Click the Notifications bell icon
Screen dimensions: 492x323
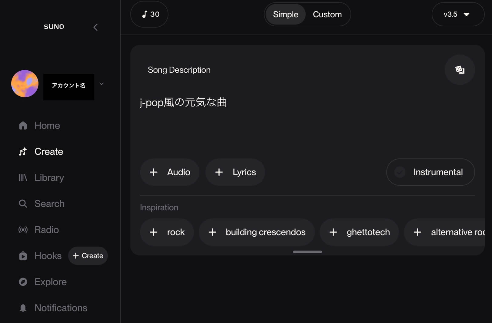tap(23, 308)
